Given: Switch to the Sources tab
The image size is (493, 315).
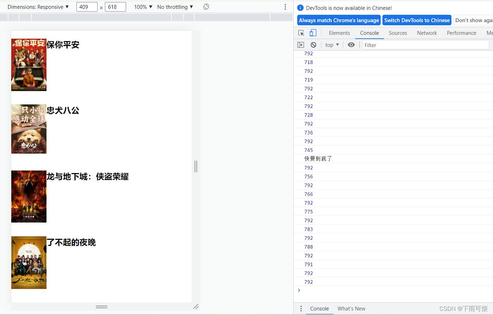Looking at the screenshot, I should (398, 33).
